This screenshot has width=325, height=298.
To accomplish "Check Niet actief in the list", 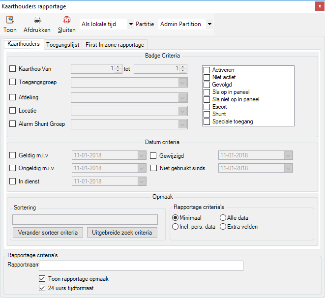I will pos(207,77).
